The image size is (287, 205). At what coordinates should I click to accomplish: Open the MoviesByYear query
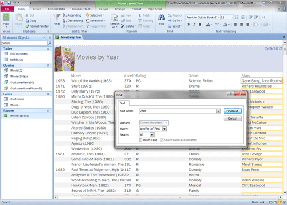pos(19,77)
